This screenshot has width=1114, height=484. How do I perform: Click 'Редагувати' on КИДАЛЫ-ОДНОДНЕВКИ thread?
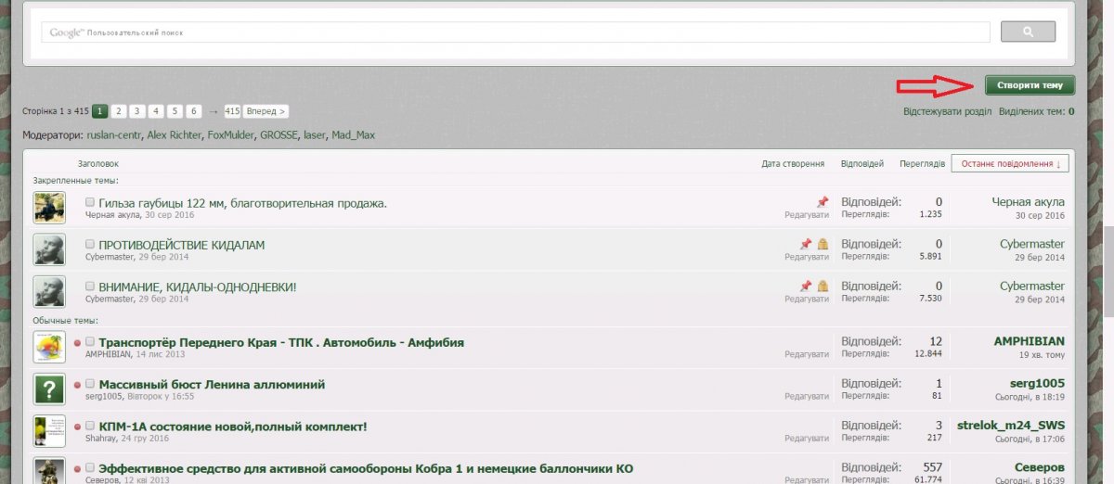807,299
